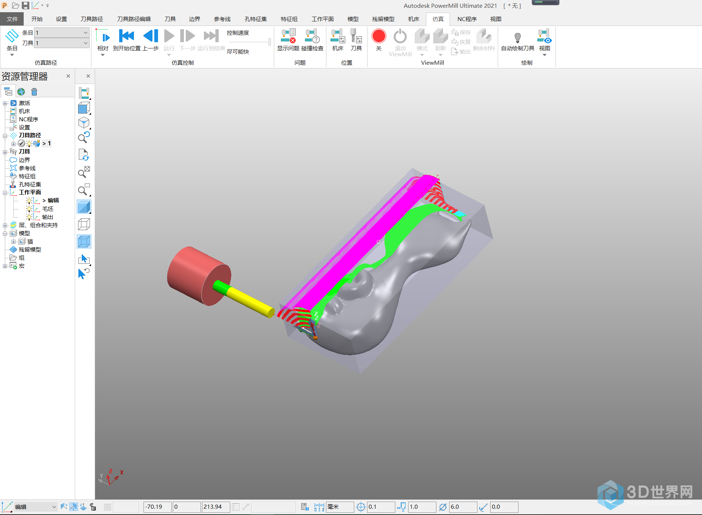
Task: Toggle light bulb of toolpath 1
Action: point(29,144)
